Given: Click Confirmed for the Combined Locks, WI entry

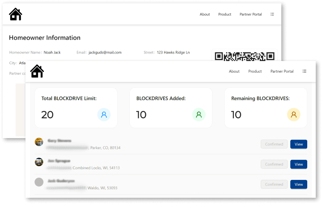Looking at the screenshot, I should click(x=274, y=164).
